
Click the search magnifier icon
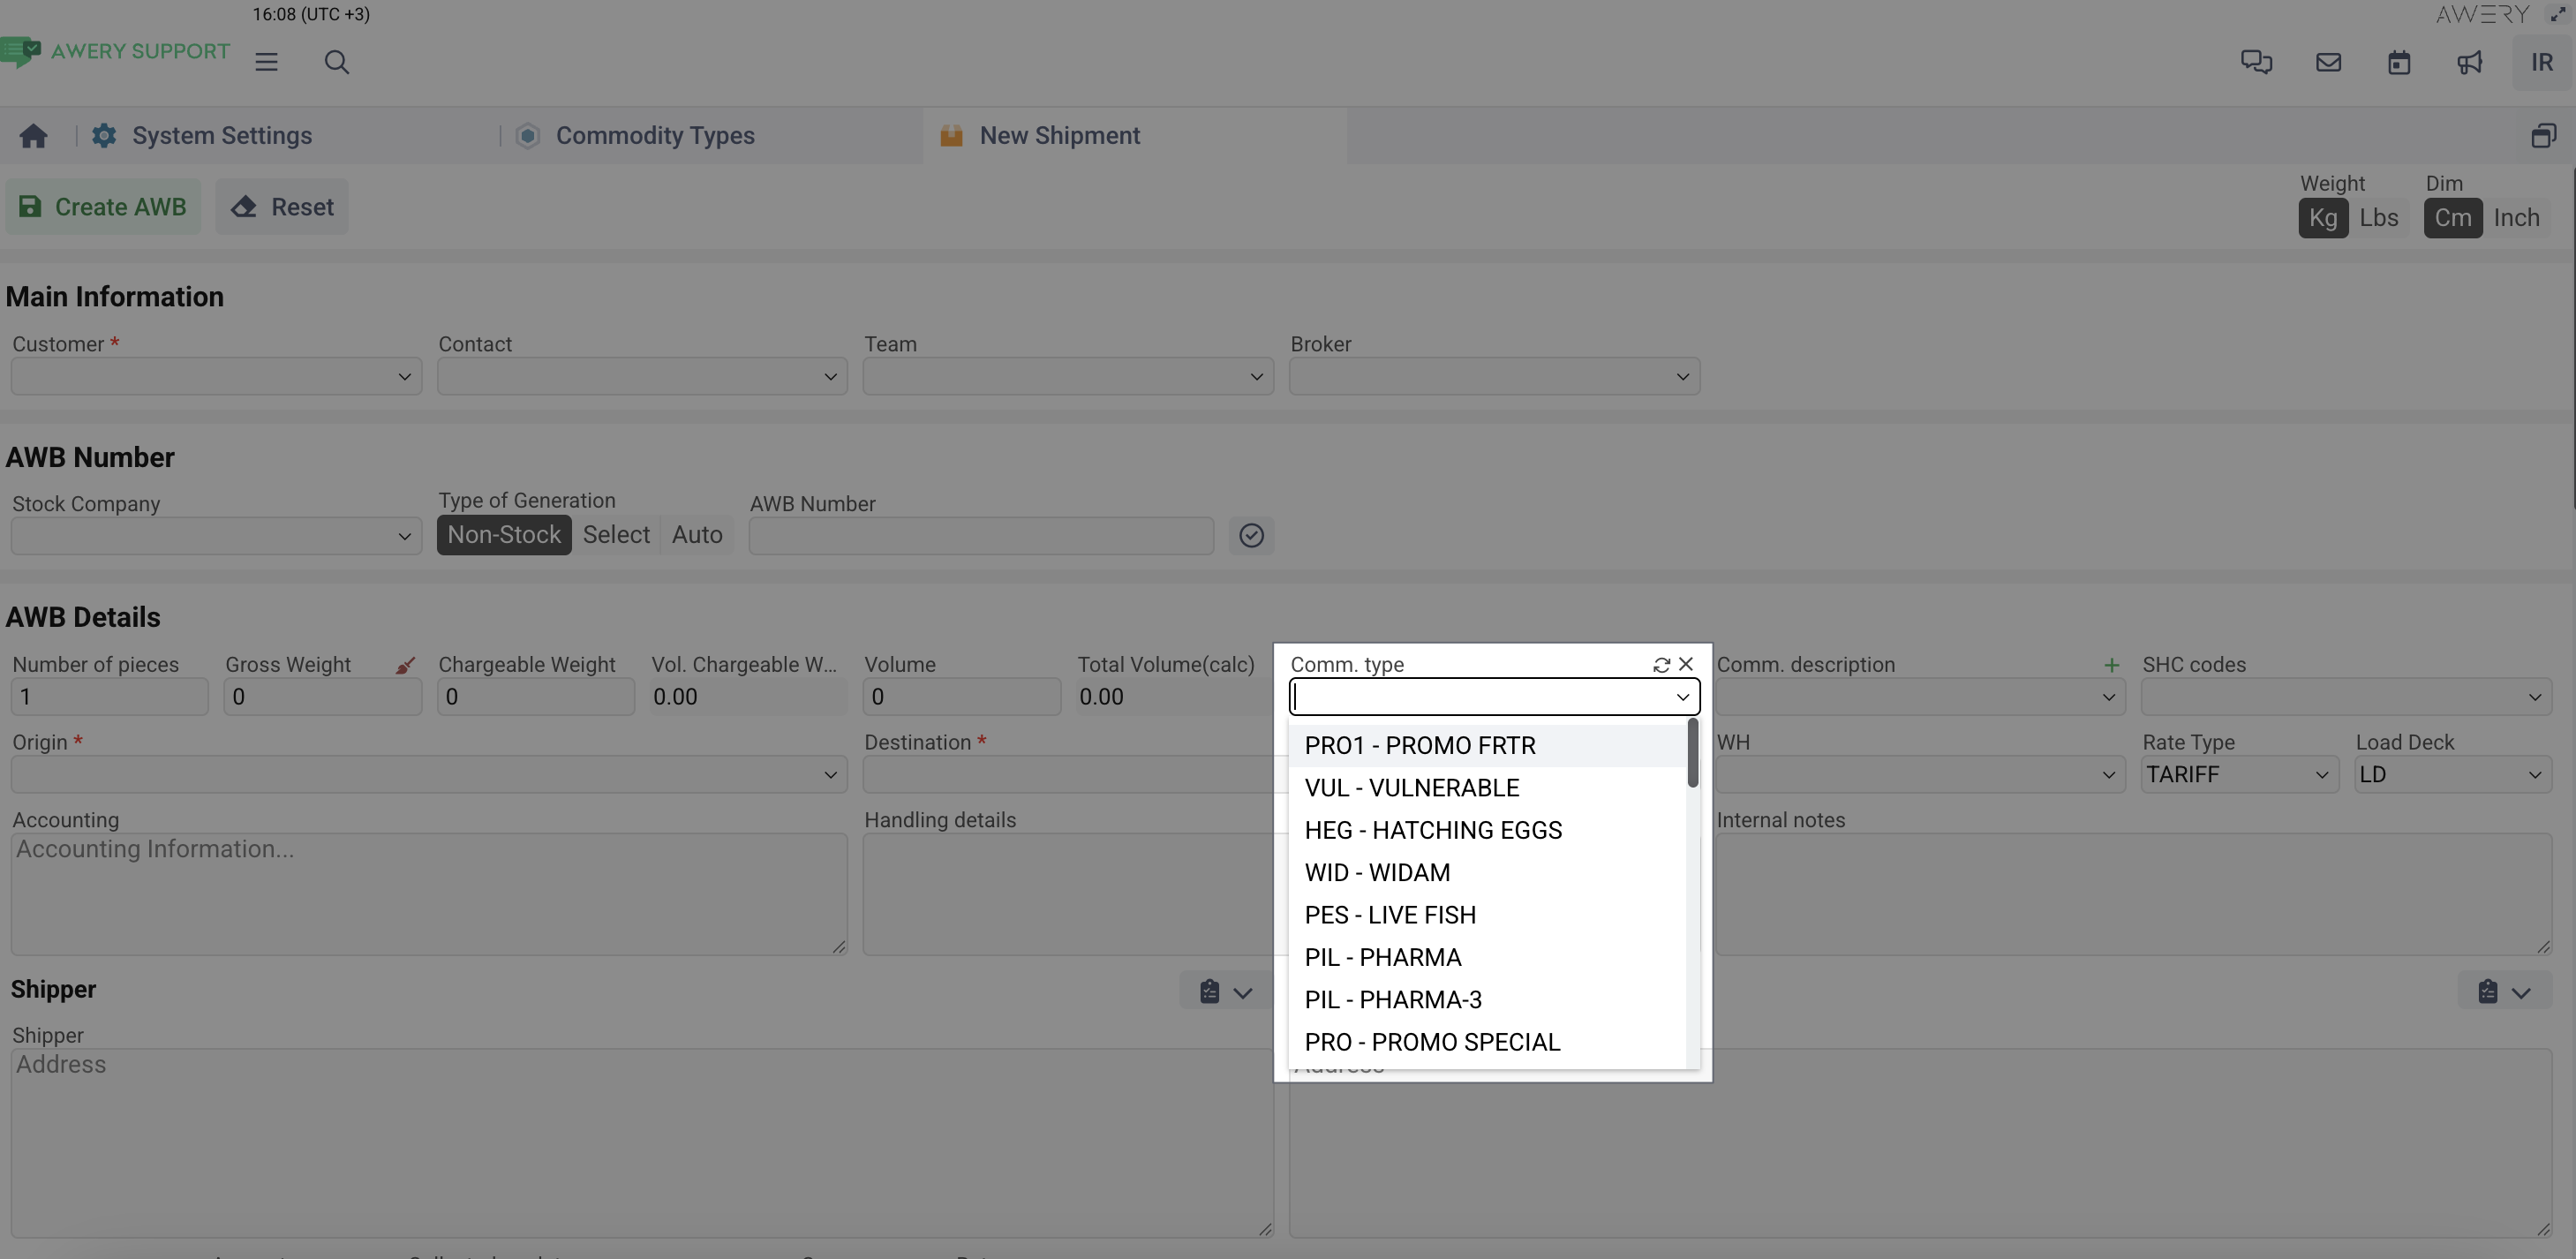[337, 62]
